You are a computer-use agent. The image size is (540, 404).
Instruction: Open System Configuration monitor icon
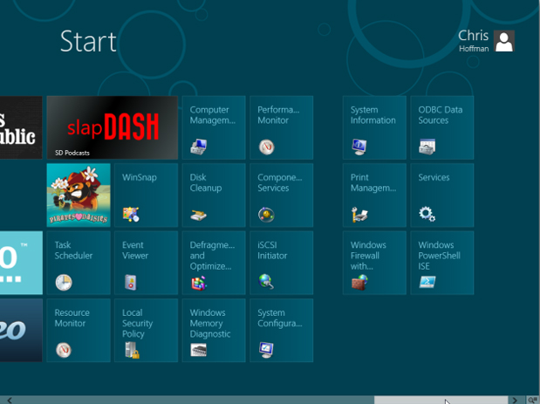tap(266, 350)
